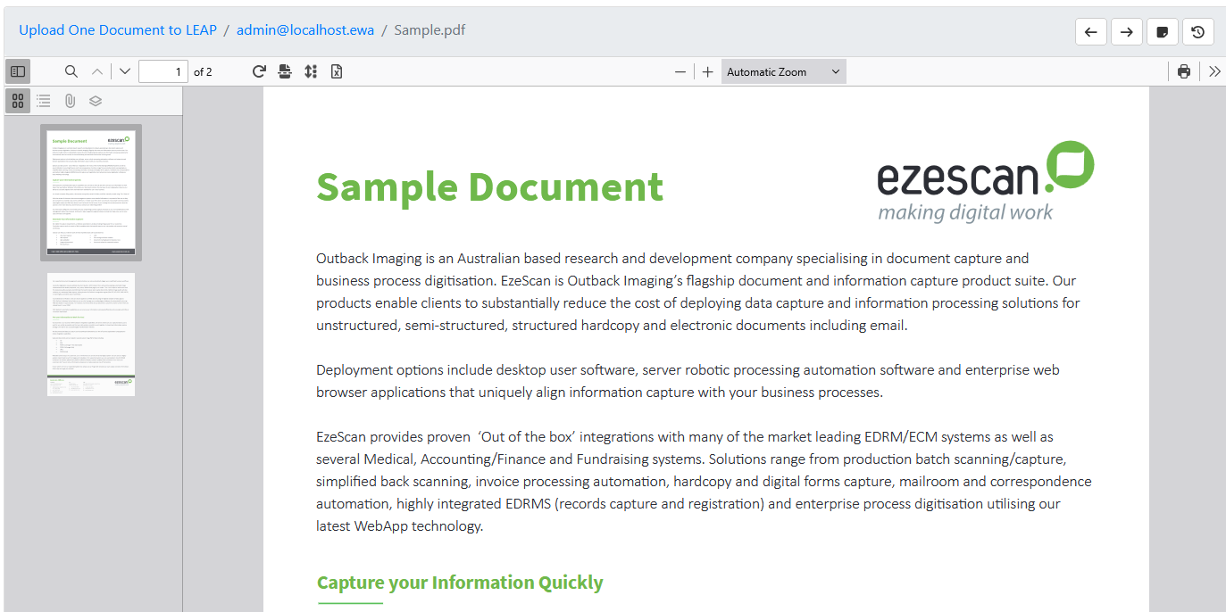
Task: Print the document
Action: 1184,71
